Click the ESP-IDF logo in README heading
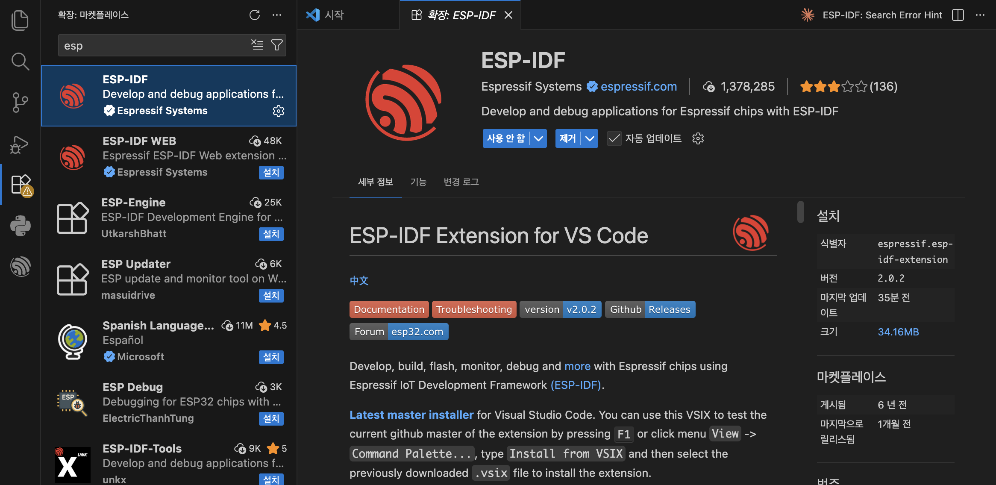This screenshot has height=485, width=996. pyautogui.click(x=751, y=233)
